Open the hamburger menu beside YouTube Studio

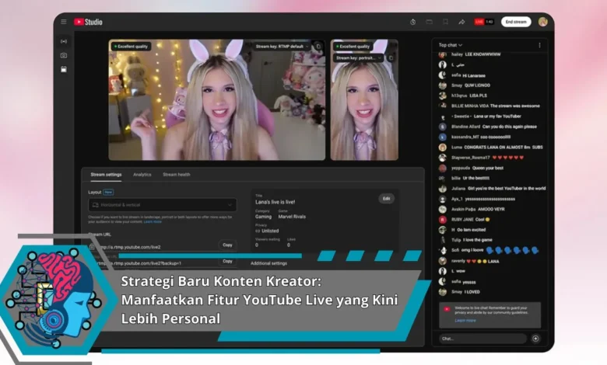(x=64, y=22)
